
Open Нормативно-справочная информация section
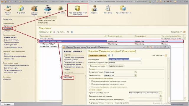78,10
